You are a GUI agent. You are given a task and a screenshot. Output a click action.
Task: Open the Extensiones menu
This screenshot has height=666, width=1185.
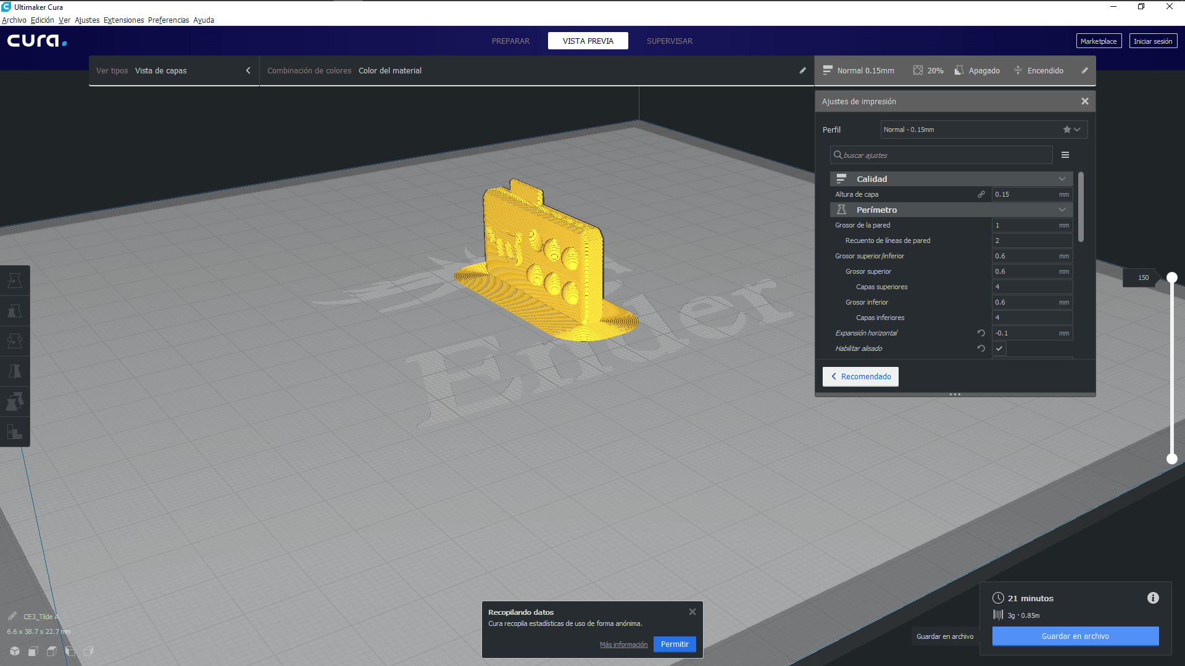(123, 20)
